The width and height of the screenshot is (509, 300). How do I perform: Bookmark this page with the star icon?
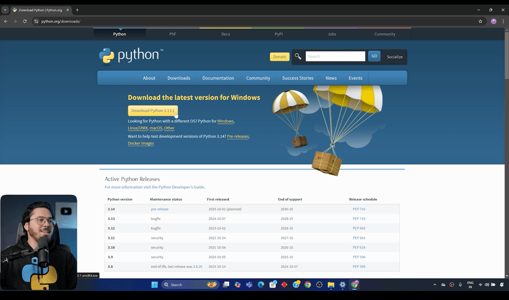tap(480, 21)
